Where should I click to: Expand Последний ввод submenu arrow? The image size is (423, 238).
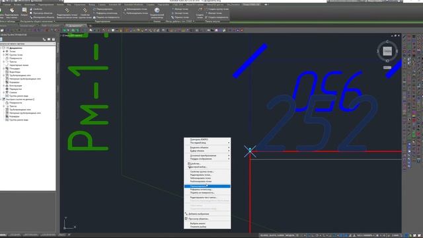229,143
